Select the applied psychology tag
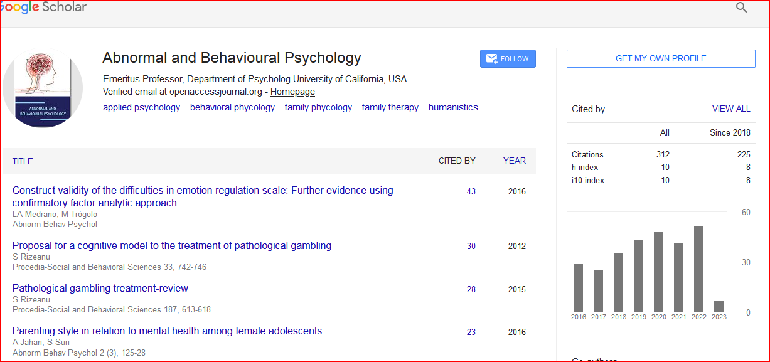The width and height of the screenshot is (770, 362). point(141,107)
